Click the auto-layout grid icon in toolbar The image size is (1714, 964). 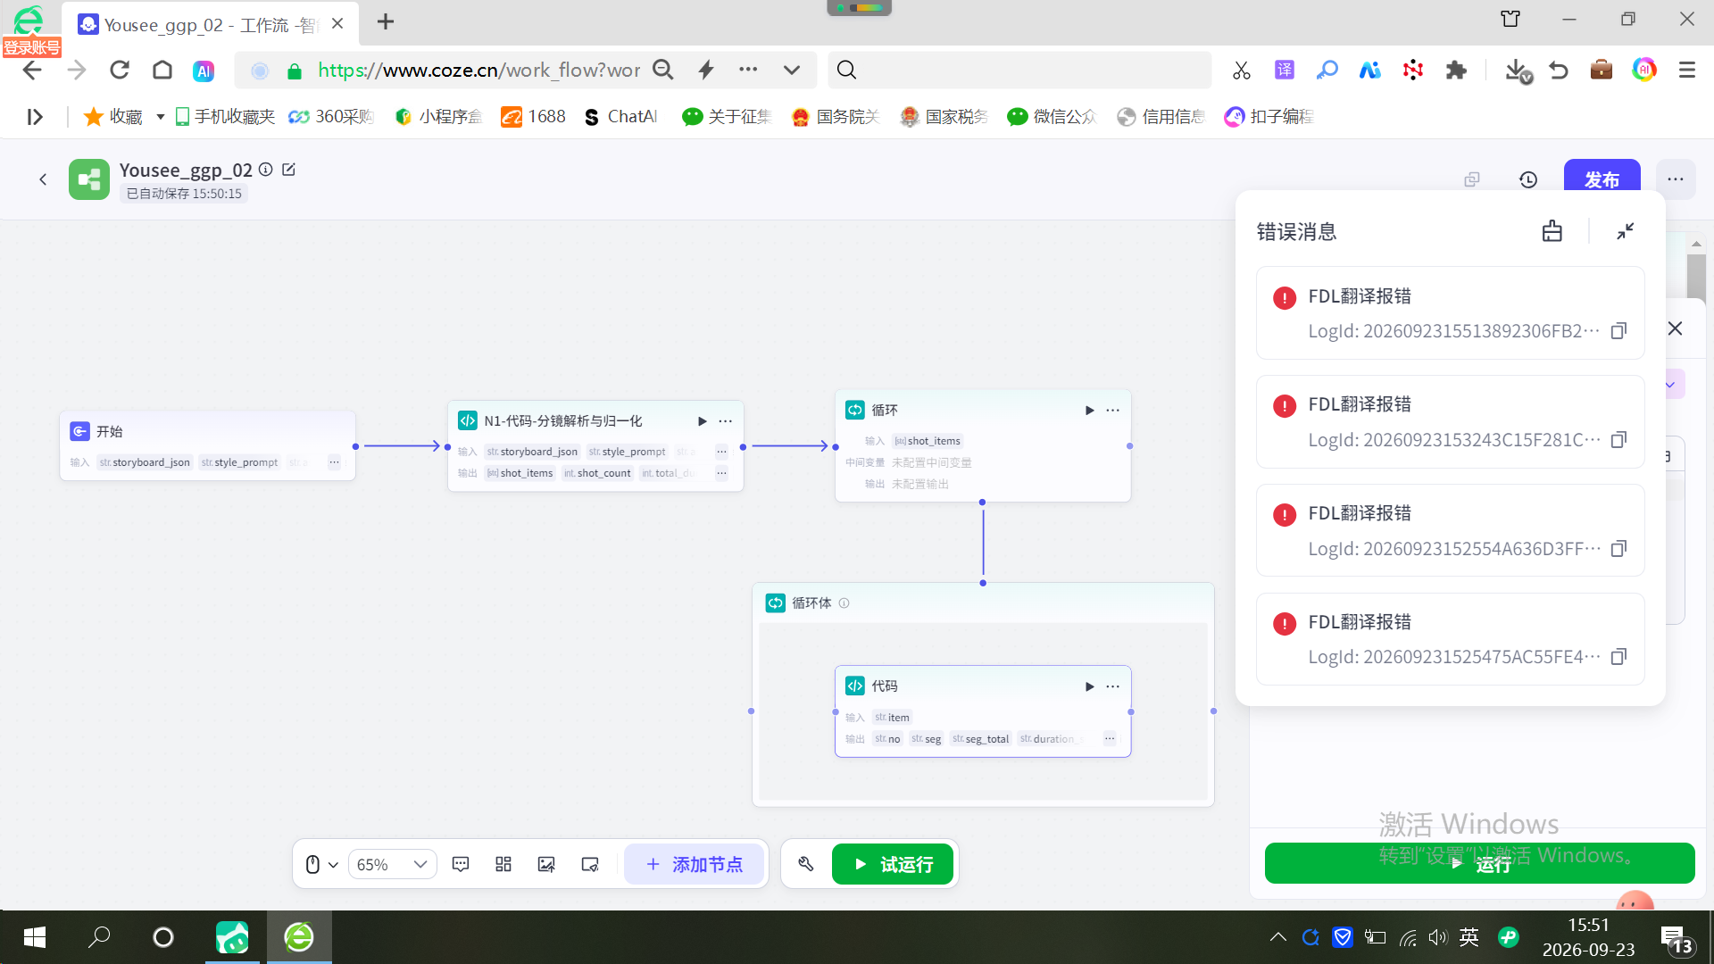tap(503, 864)
